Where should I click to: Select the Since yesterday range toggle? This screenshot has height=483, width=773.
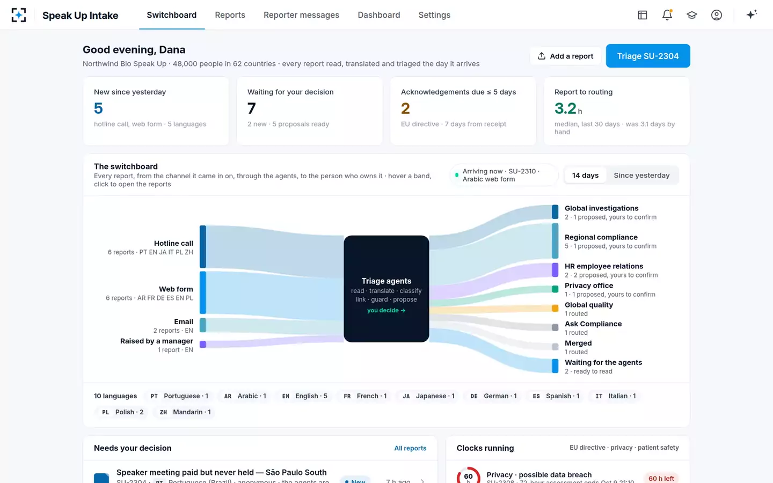click(641, 175)
